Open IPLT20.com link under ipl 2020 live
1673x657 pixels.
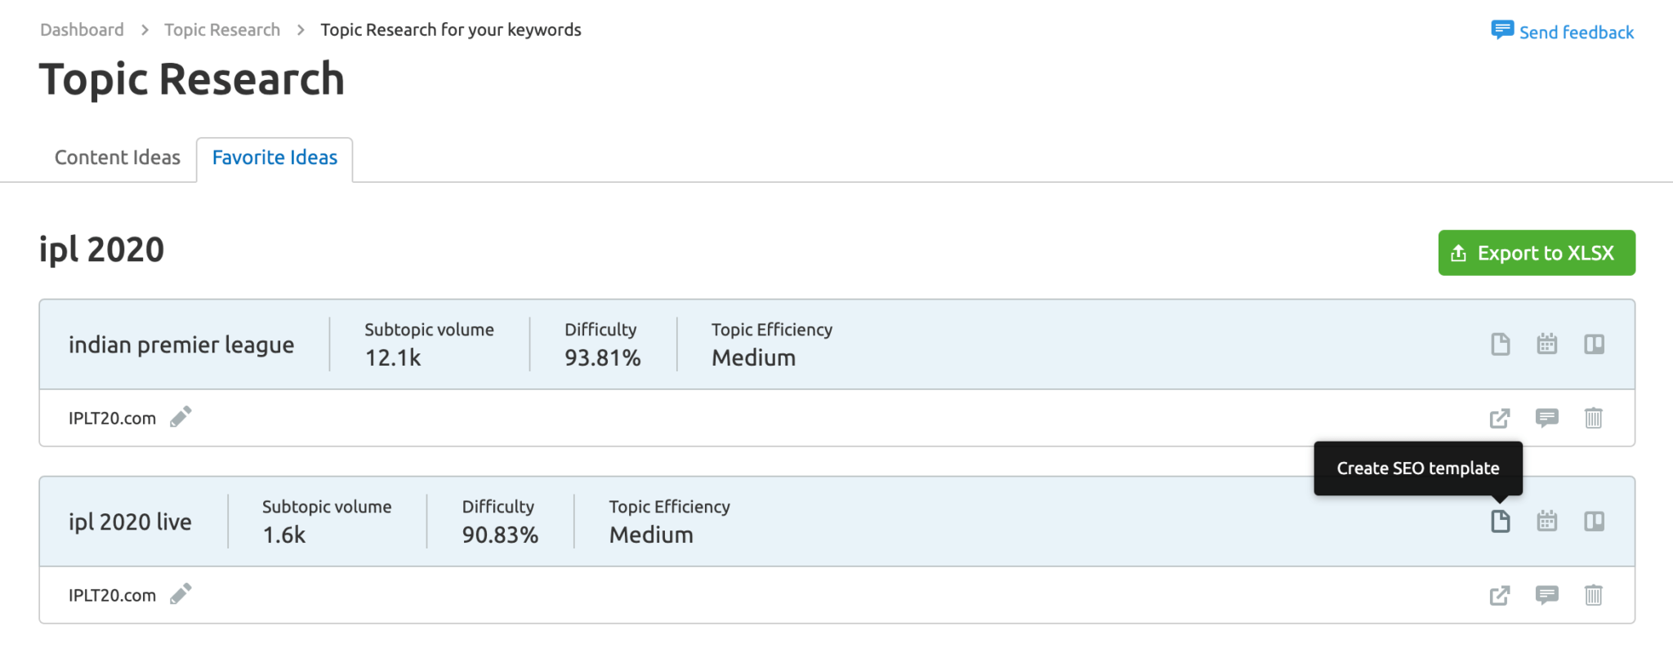click(1499, 596)
